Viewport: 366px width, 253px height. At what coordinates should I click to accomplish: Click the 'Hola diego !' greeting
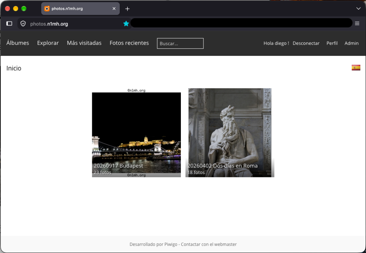(x=276, y=43)
